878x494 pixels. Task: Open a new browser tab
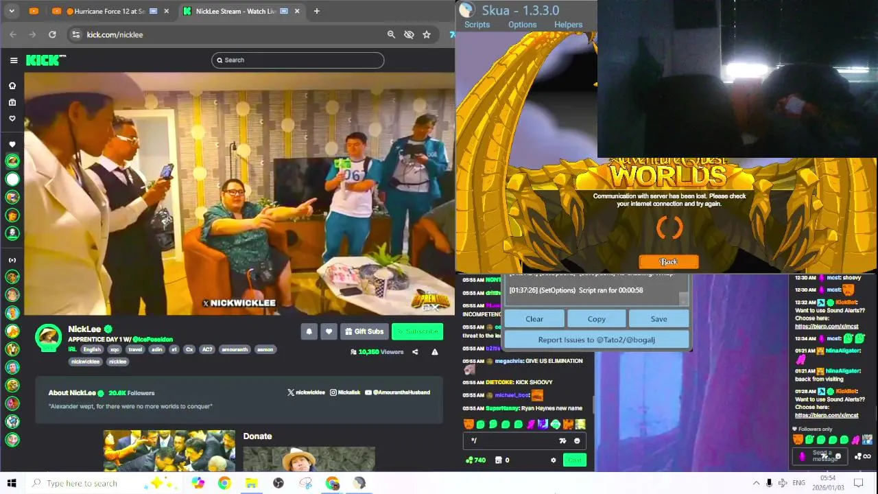(316, 11)
